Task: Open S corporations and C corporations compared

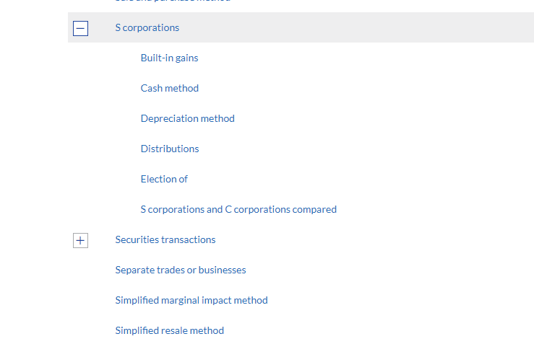Action: pos(238,209)
